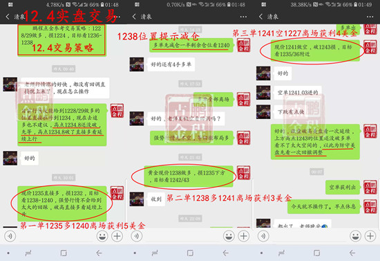The image size is (380, 261).
Task: Tap navigation dot under middle chat
Action: coord(135,253)
